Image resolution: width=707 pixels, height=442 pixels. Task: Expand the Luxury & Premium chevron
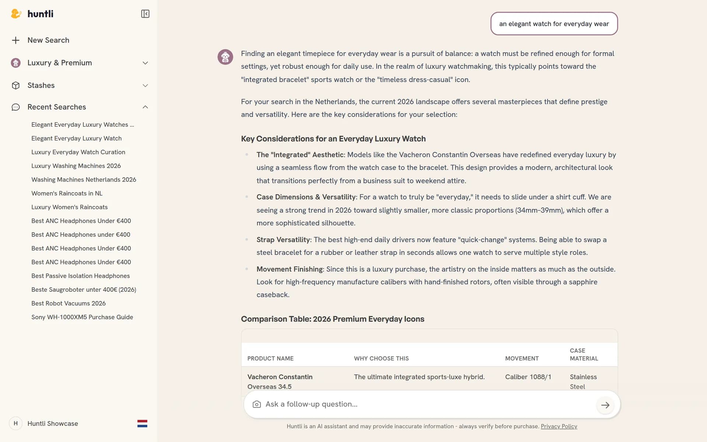click(x=145, y=63)
